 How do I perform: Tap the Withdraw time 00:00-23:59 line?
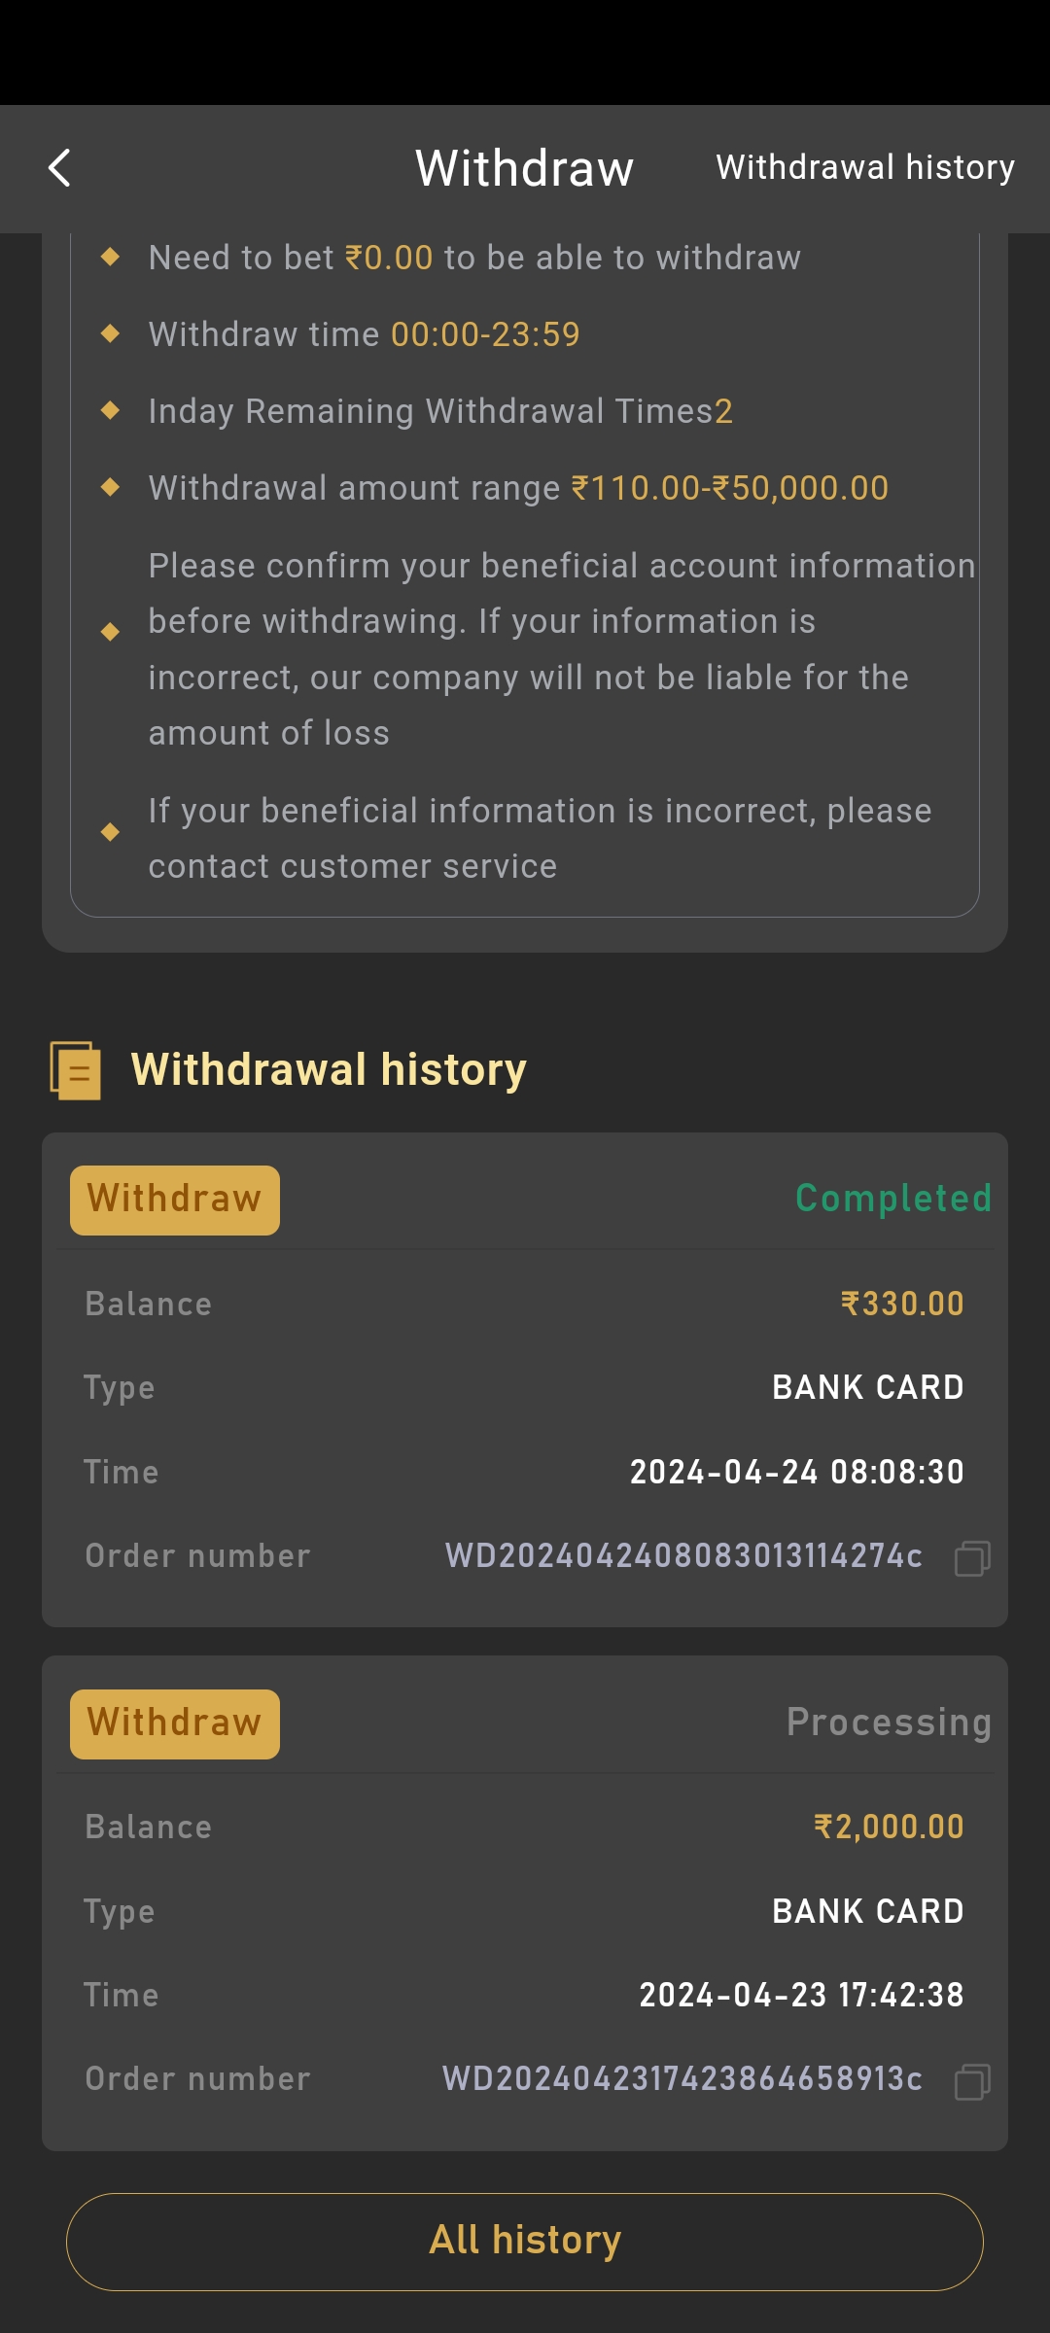coord(364,334)
